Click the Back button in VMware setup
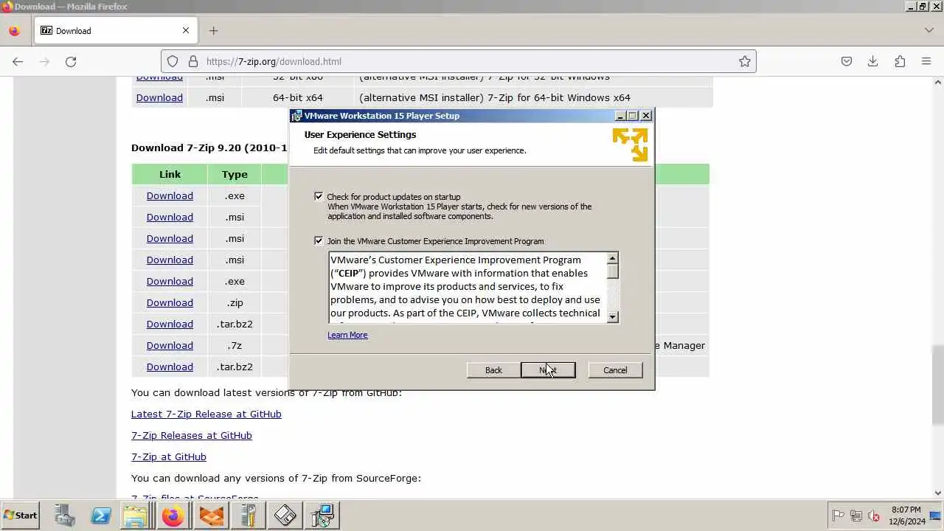The width and height of the screenshot is (944, 531). pyautogui.click(x=493, y=370)
